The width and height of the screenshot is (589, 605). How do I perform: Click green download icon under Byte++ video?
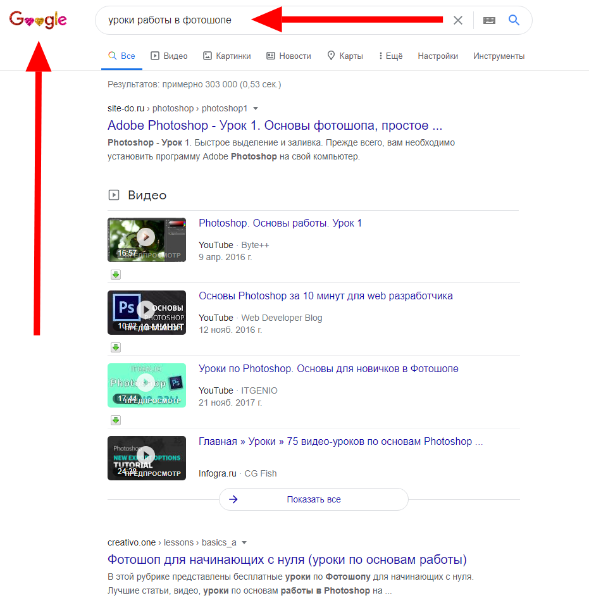tap(116, 275)
